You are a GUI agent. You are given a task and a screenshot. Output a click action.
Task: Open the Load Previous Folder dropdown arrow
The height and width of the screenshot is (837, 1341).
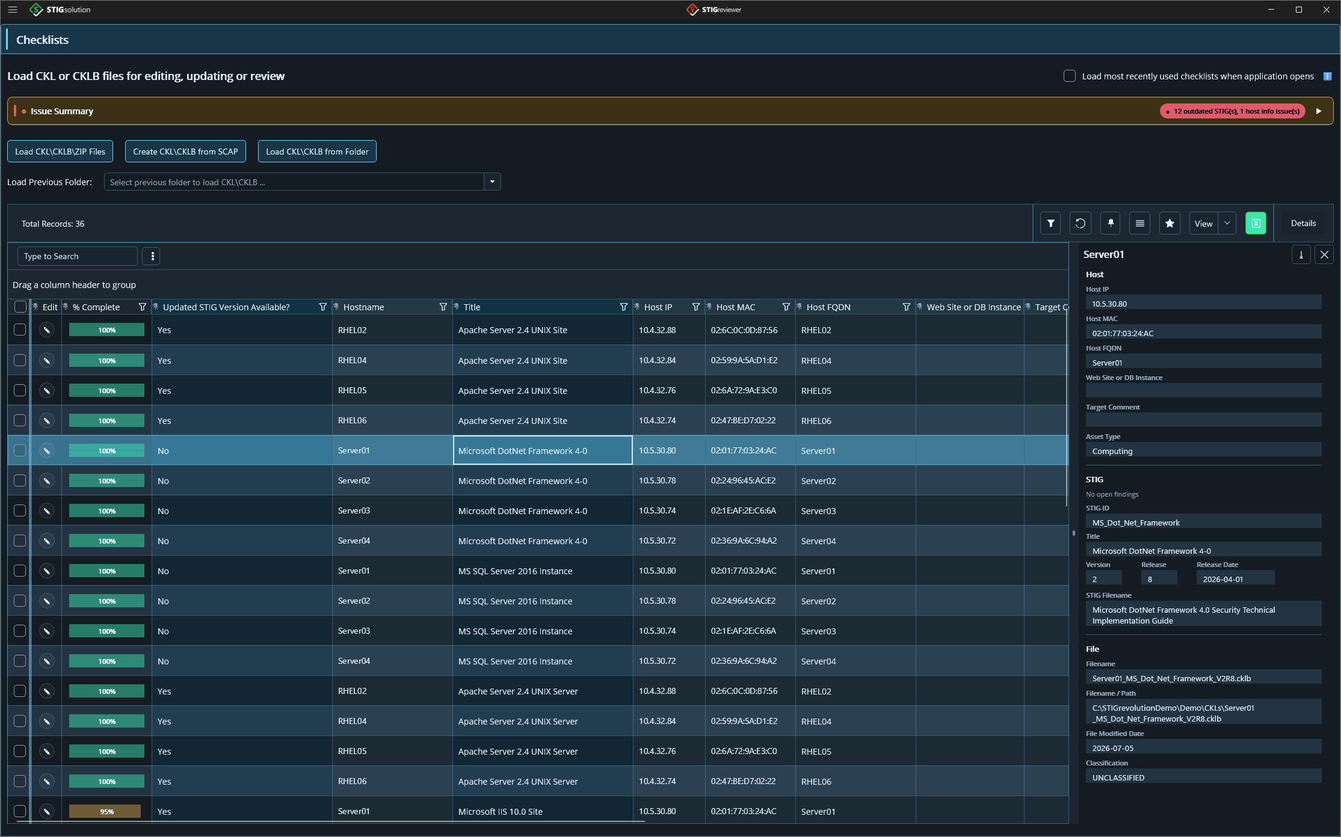(492, 182)
